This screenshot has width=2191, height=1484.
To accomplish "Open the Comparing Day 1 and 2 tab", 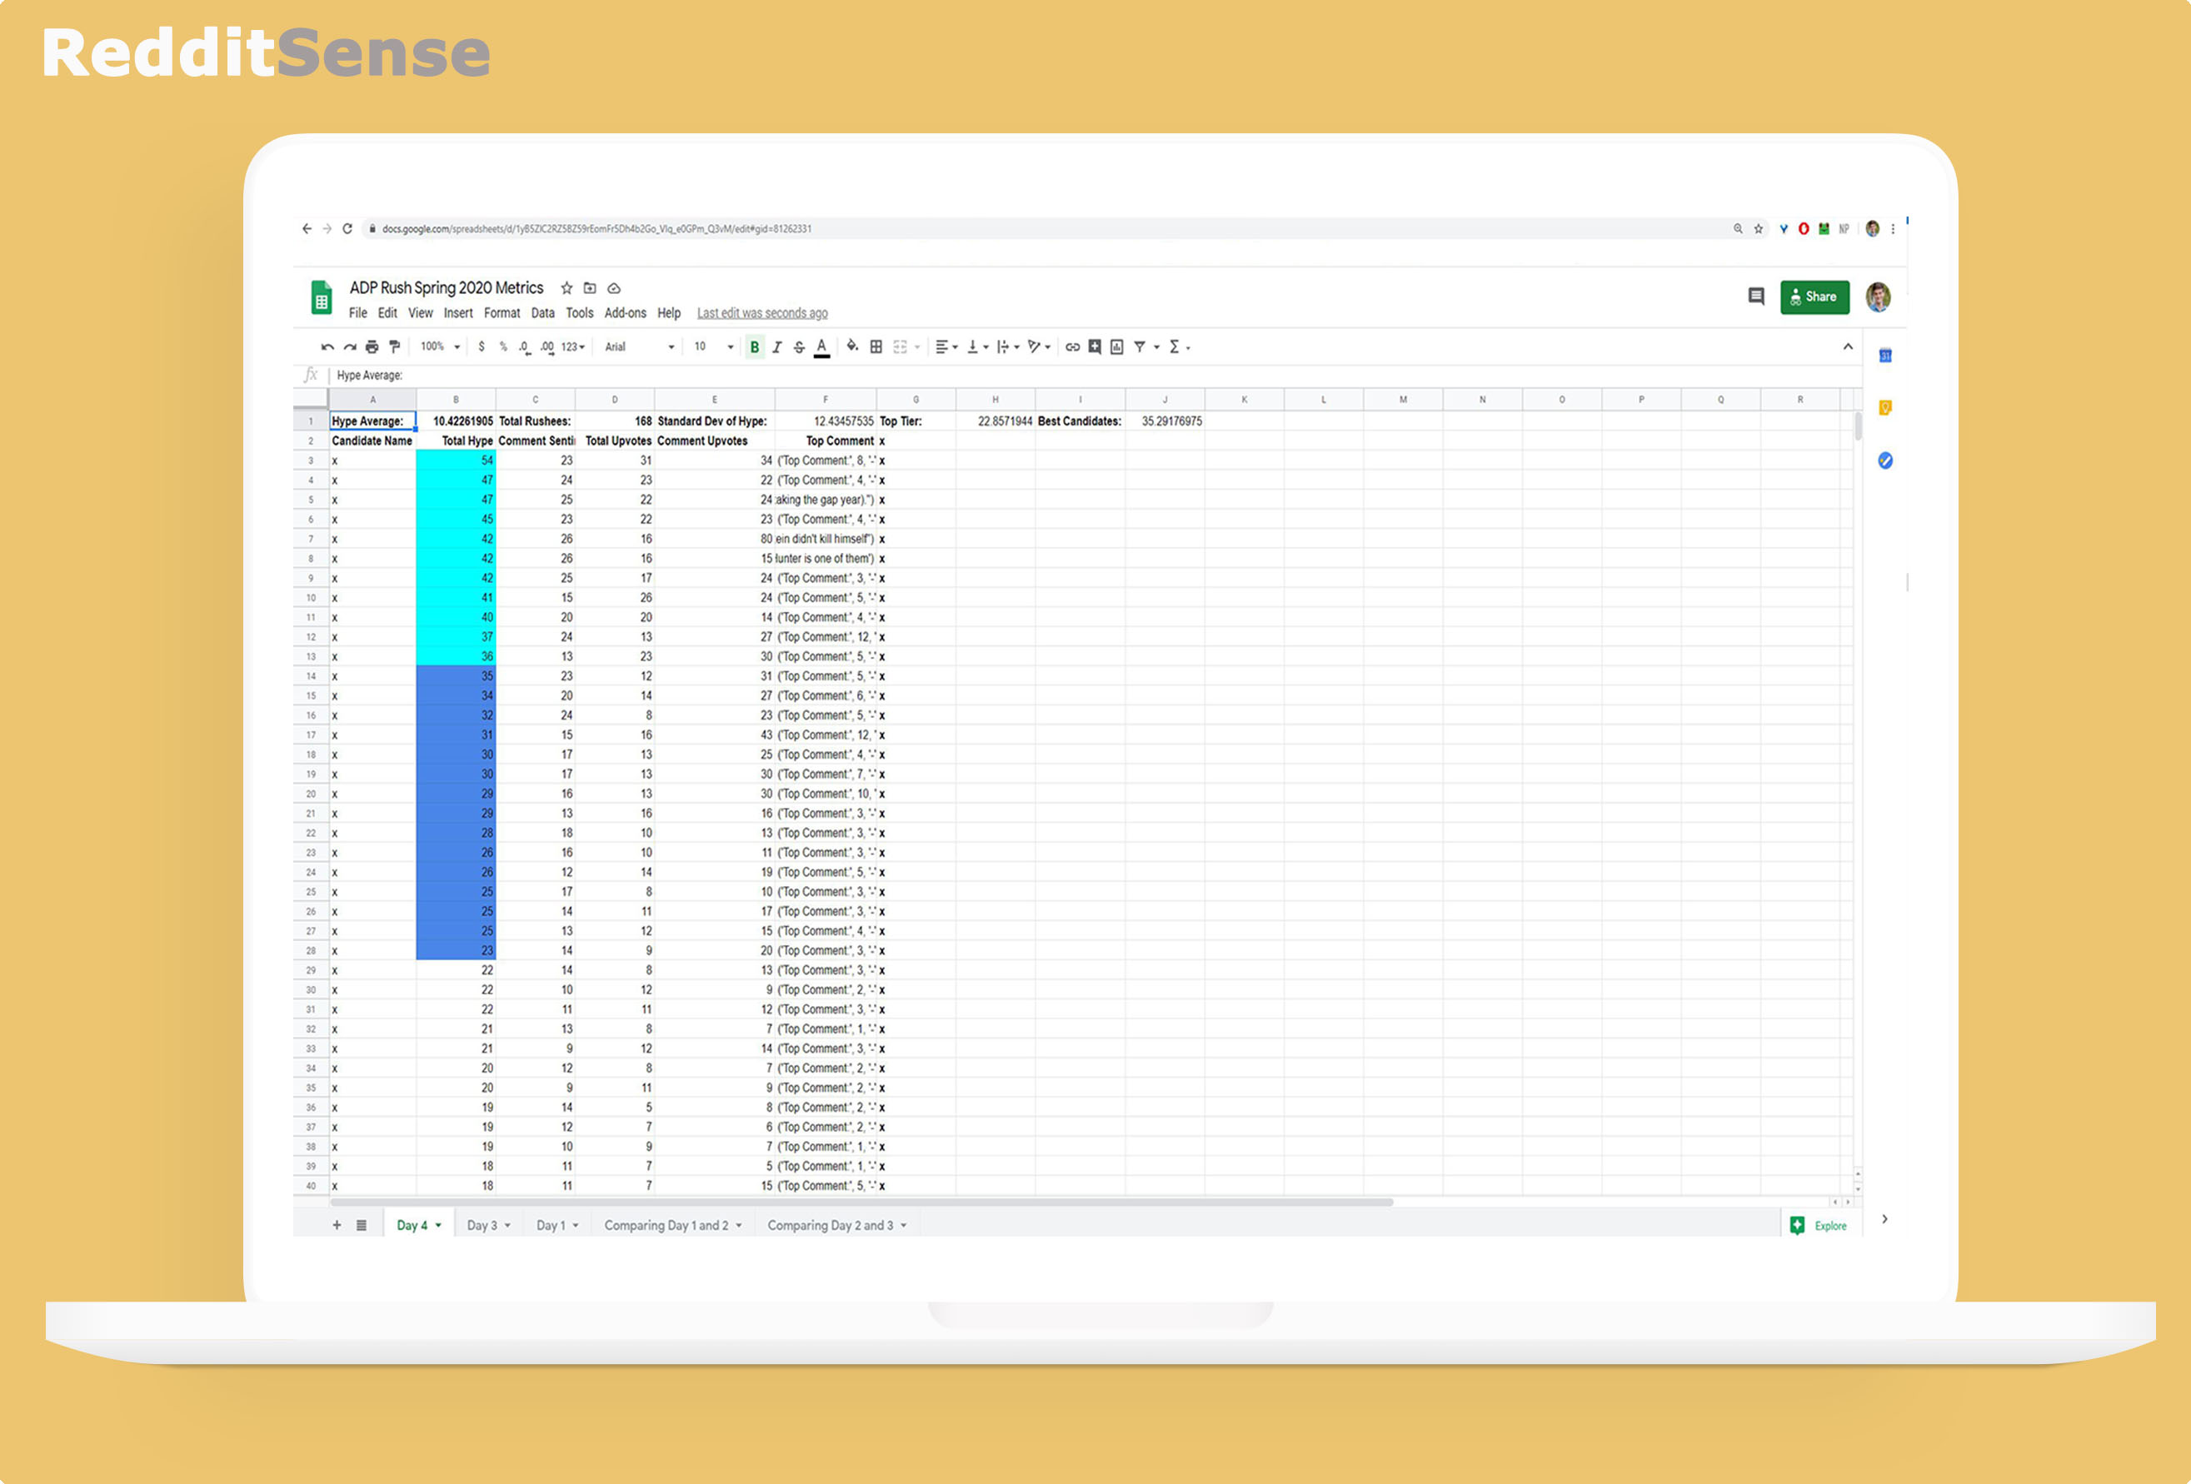I will point(673,1225).
